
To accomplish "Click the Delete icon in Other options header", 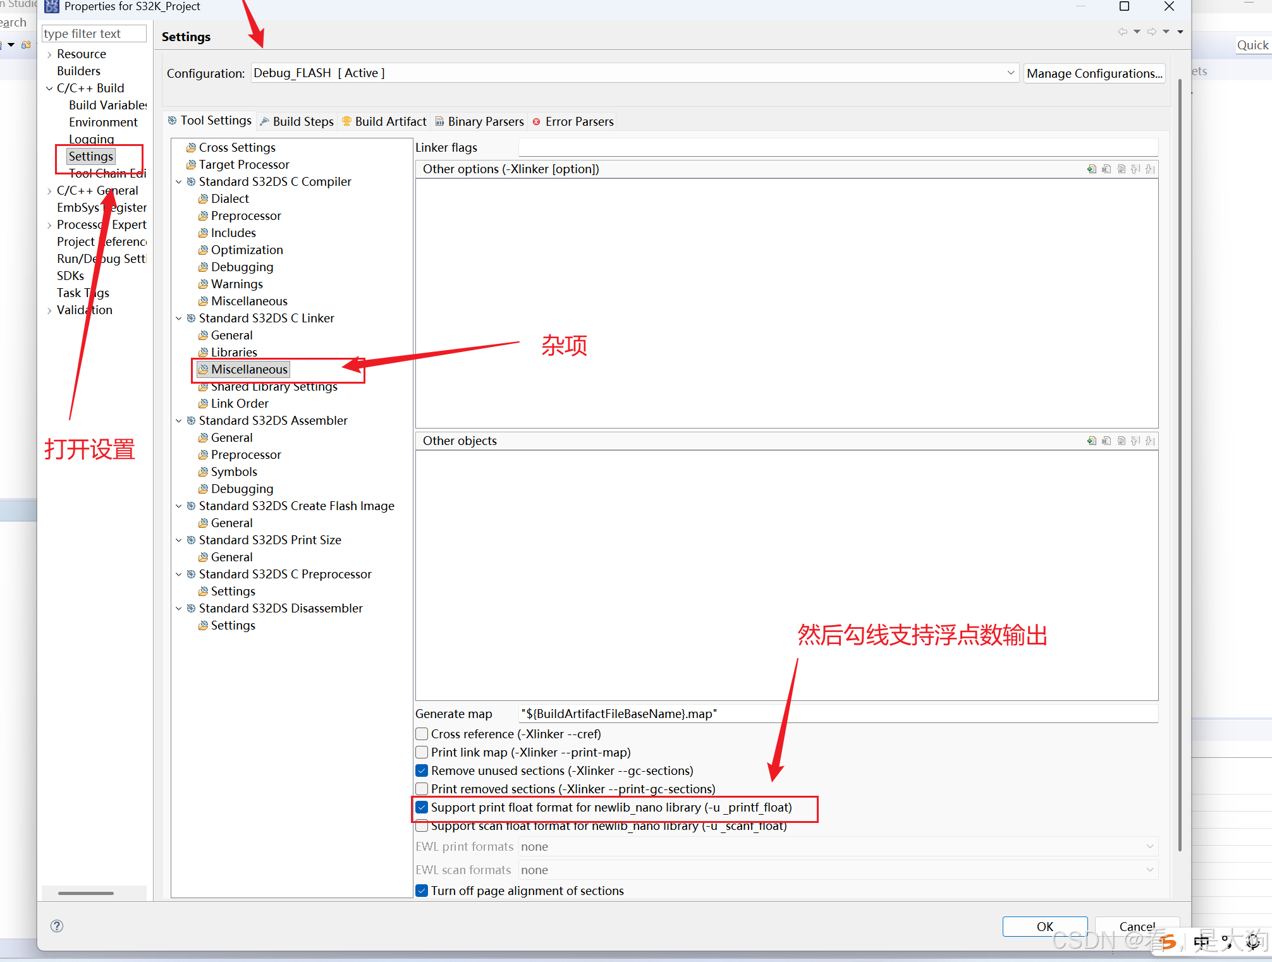I will tap(1106, 169).
